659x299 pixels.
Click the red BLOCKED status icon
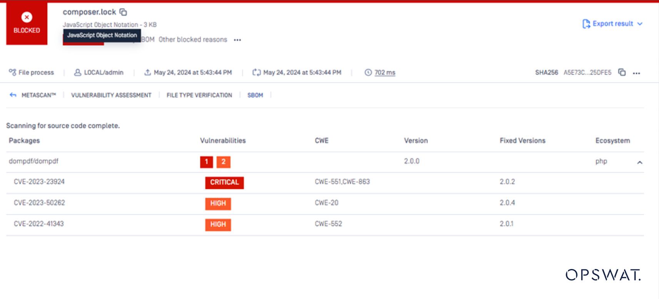click(x=27, y=17)
